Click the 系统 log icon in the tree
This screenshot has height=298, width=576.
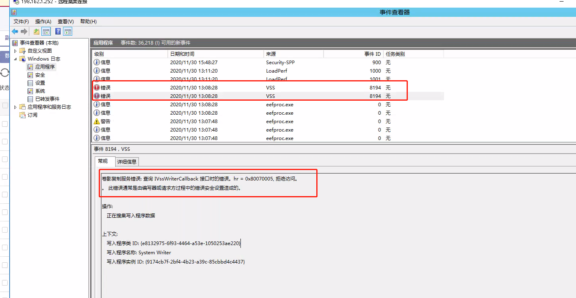click(x=31, y=91)
